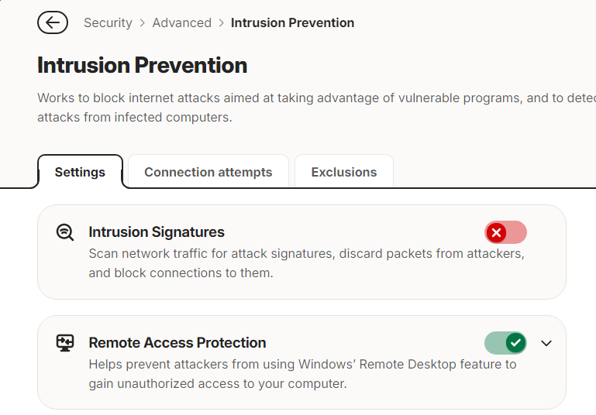Click the Remote Access Protection monitor icon
The width and height of the screenshot is (596, 415).
[65, 343]
